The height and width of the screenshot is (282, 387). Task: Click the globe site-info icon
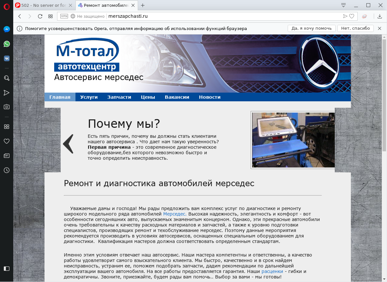click(73, 16)
